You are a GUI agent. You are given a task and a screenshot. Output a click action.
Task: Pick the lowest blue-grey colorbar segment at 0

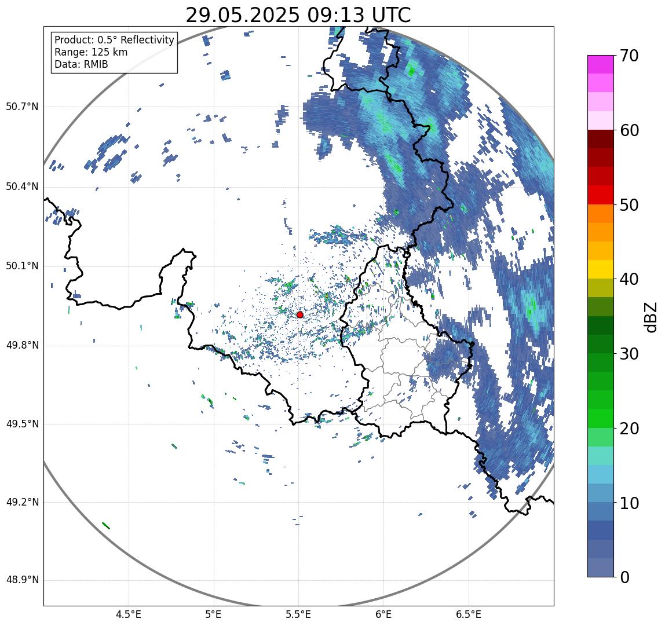point(601,568)
